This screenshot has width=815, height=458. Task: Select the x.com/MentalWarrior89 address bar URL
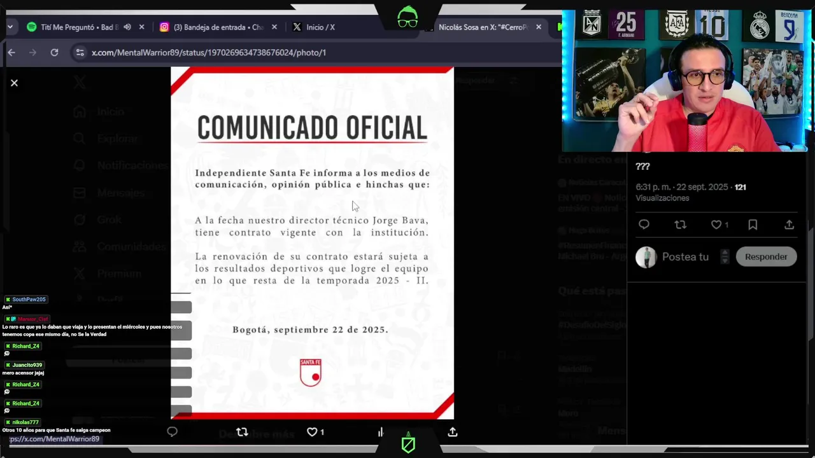(209, 52)
